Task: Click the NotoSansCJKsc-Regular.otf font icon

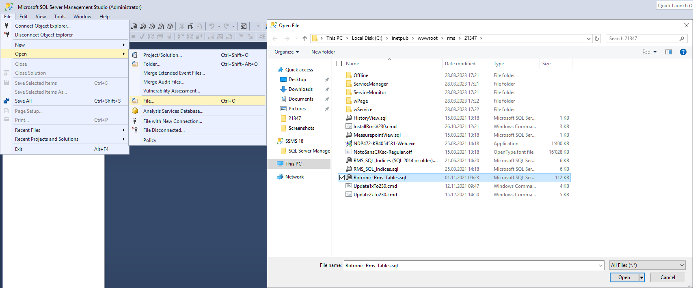Action: click(x=348, y=152)
